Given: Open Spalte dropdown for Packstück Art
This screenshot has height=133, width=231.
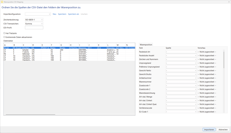Looking at the screenshot, I should tap(181, 52).
